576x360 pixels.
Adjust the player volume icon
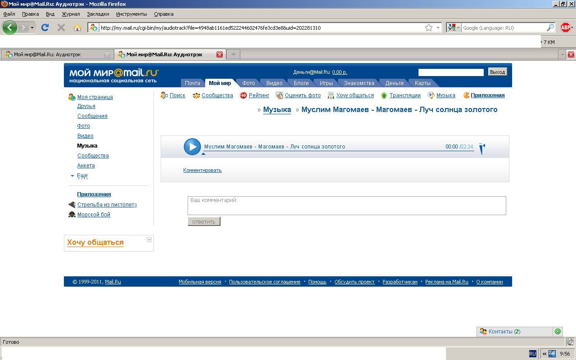[x=482, y=148]
